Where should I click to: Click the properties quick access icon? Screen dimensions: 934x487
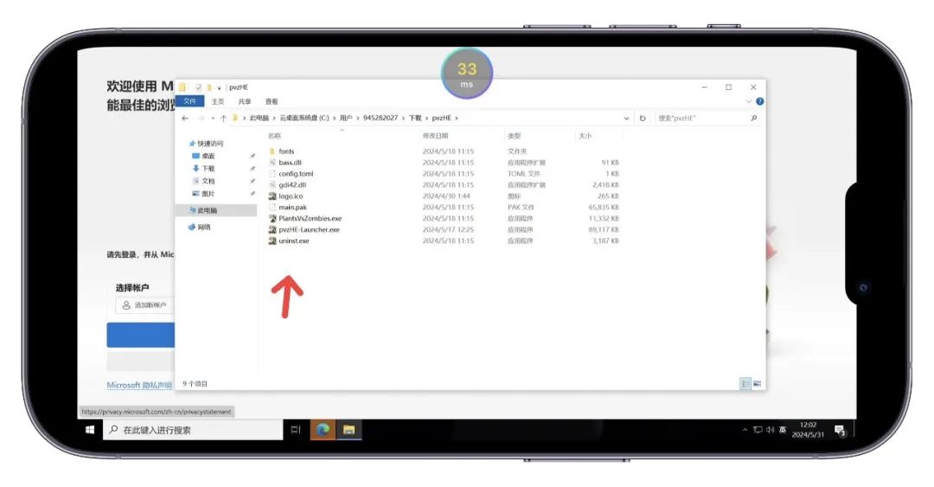198,87
